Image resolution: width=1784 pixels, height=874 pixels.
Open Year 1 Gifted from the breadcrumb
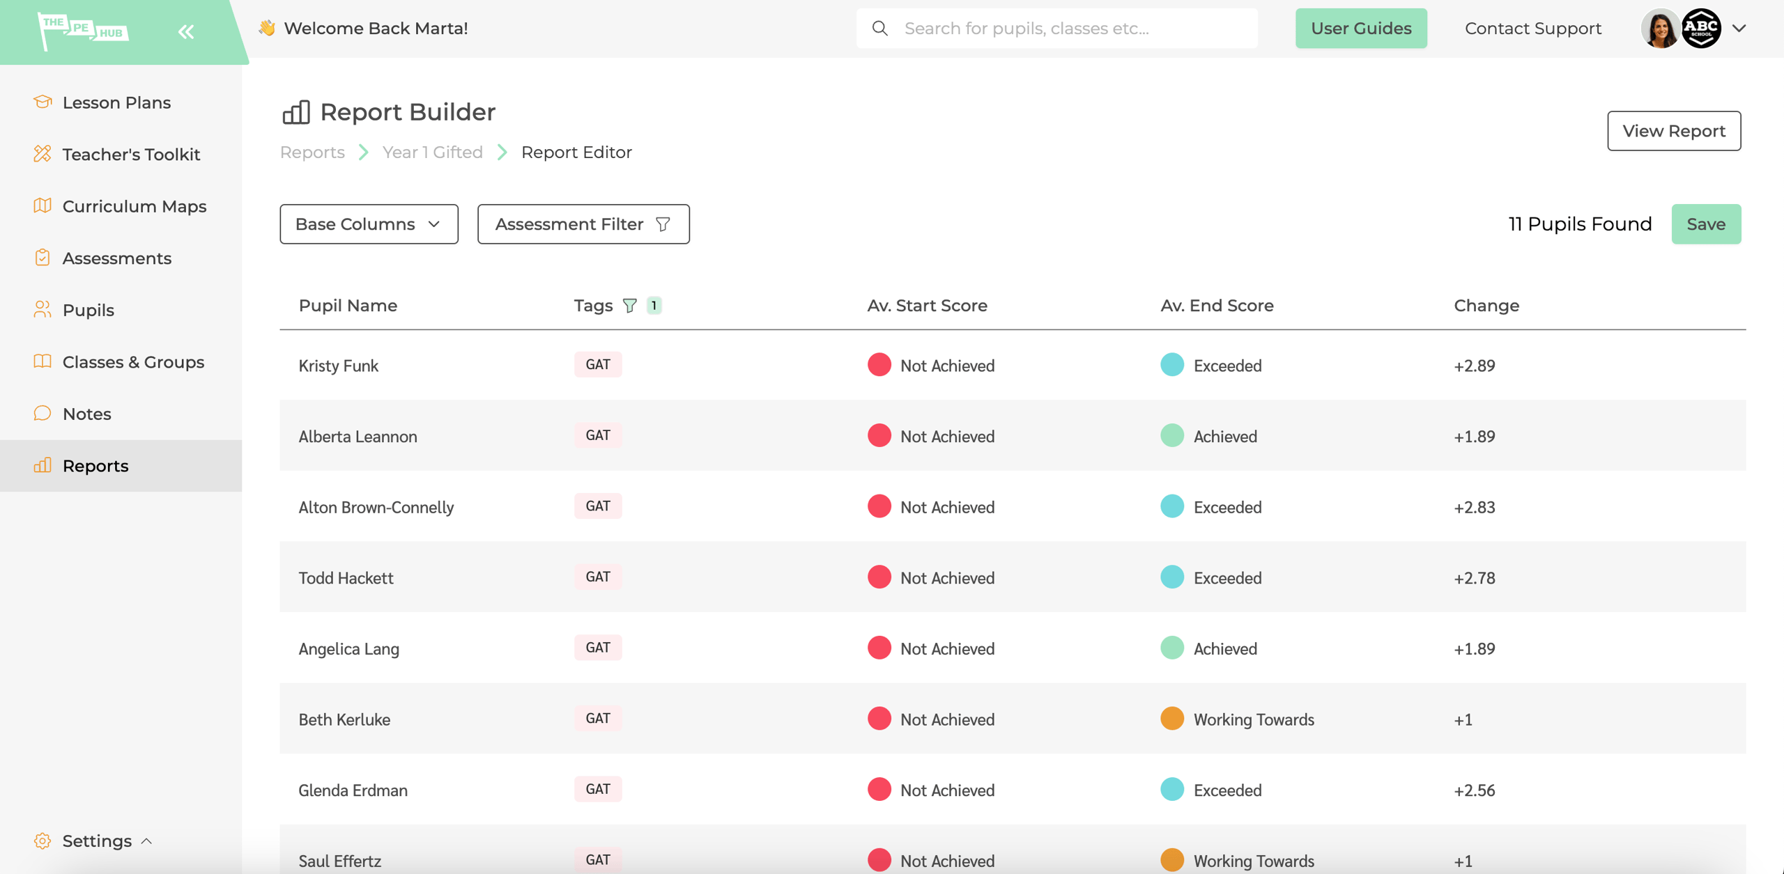coord(433,152)
